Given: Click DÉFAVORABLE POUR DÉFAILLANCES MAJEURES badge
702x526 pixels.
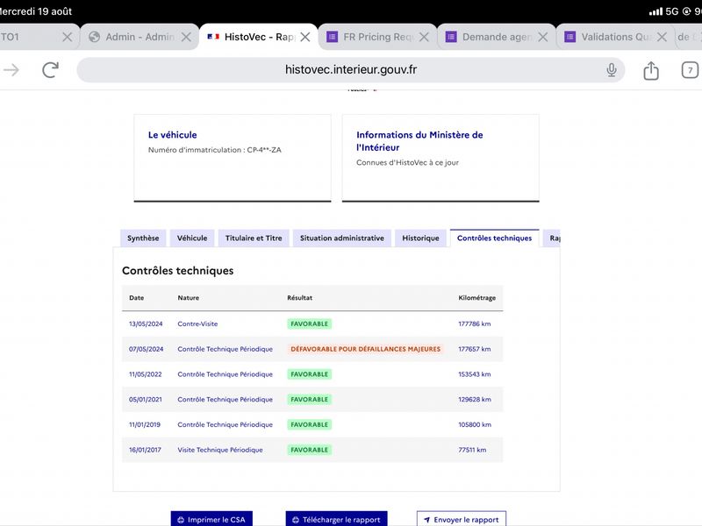Looking at the screenshot, I should 365,349.
